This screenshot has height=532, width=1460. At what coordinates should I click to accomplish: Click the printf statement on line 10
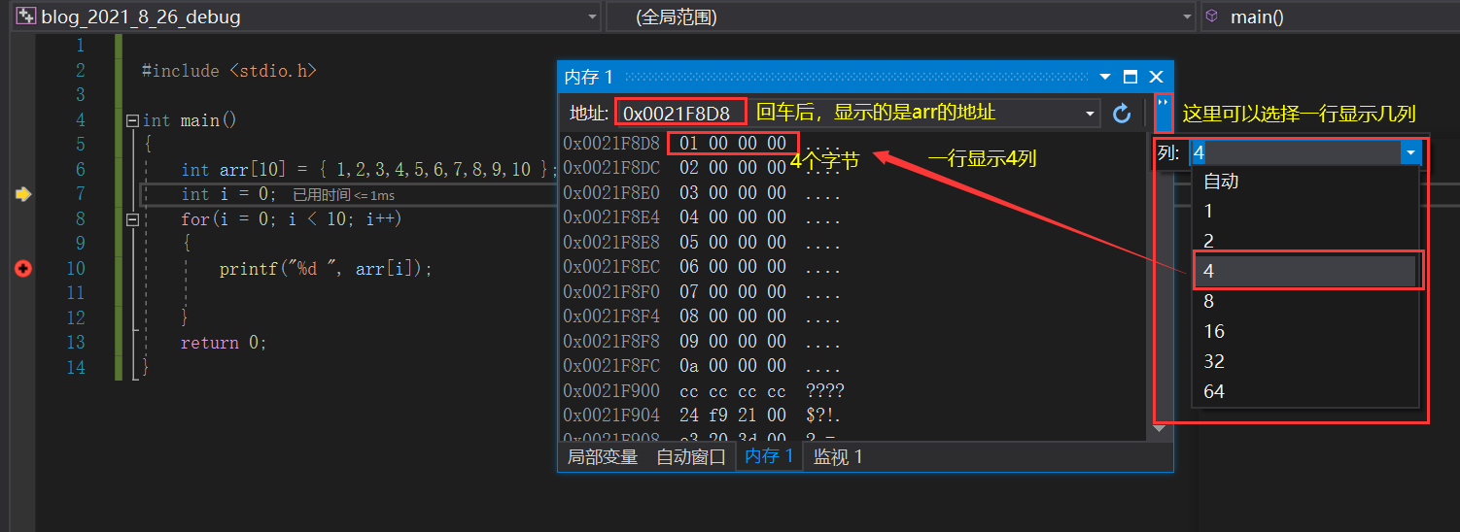(x=326, y=269)
